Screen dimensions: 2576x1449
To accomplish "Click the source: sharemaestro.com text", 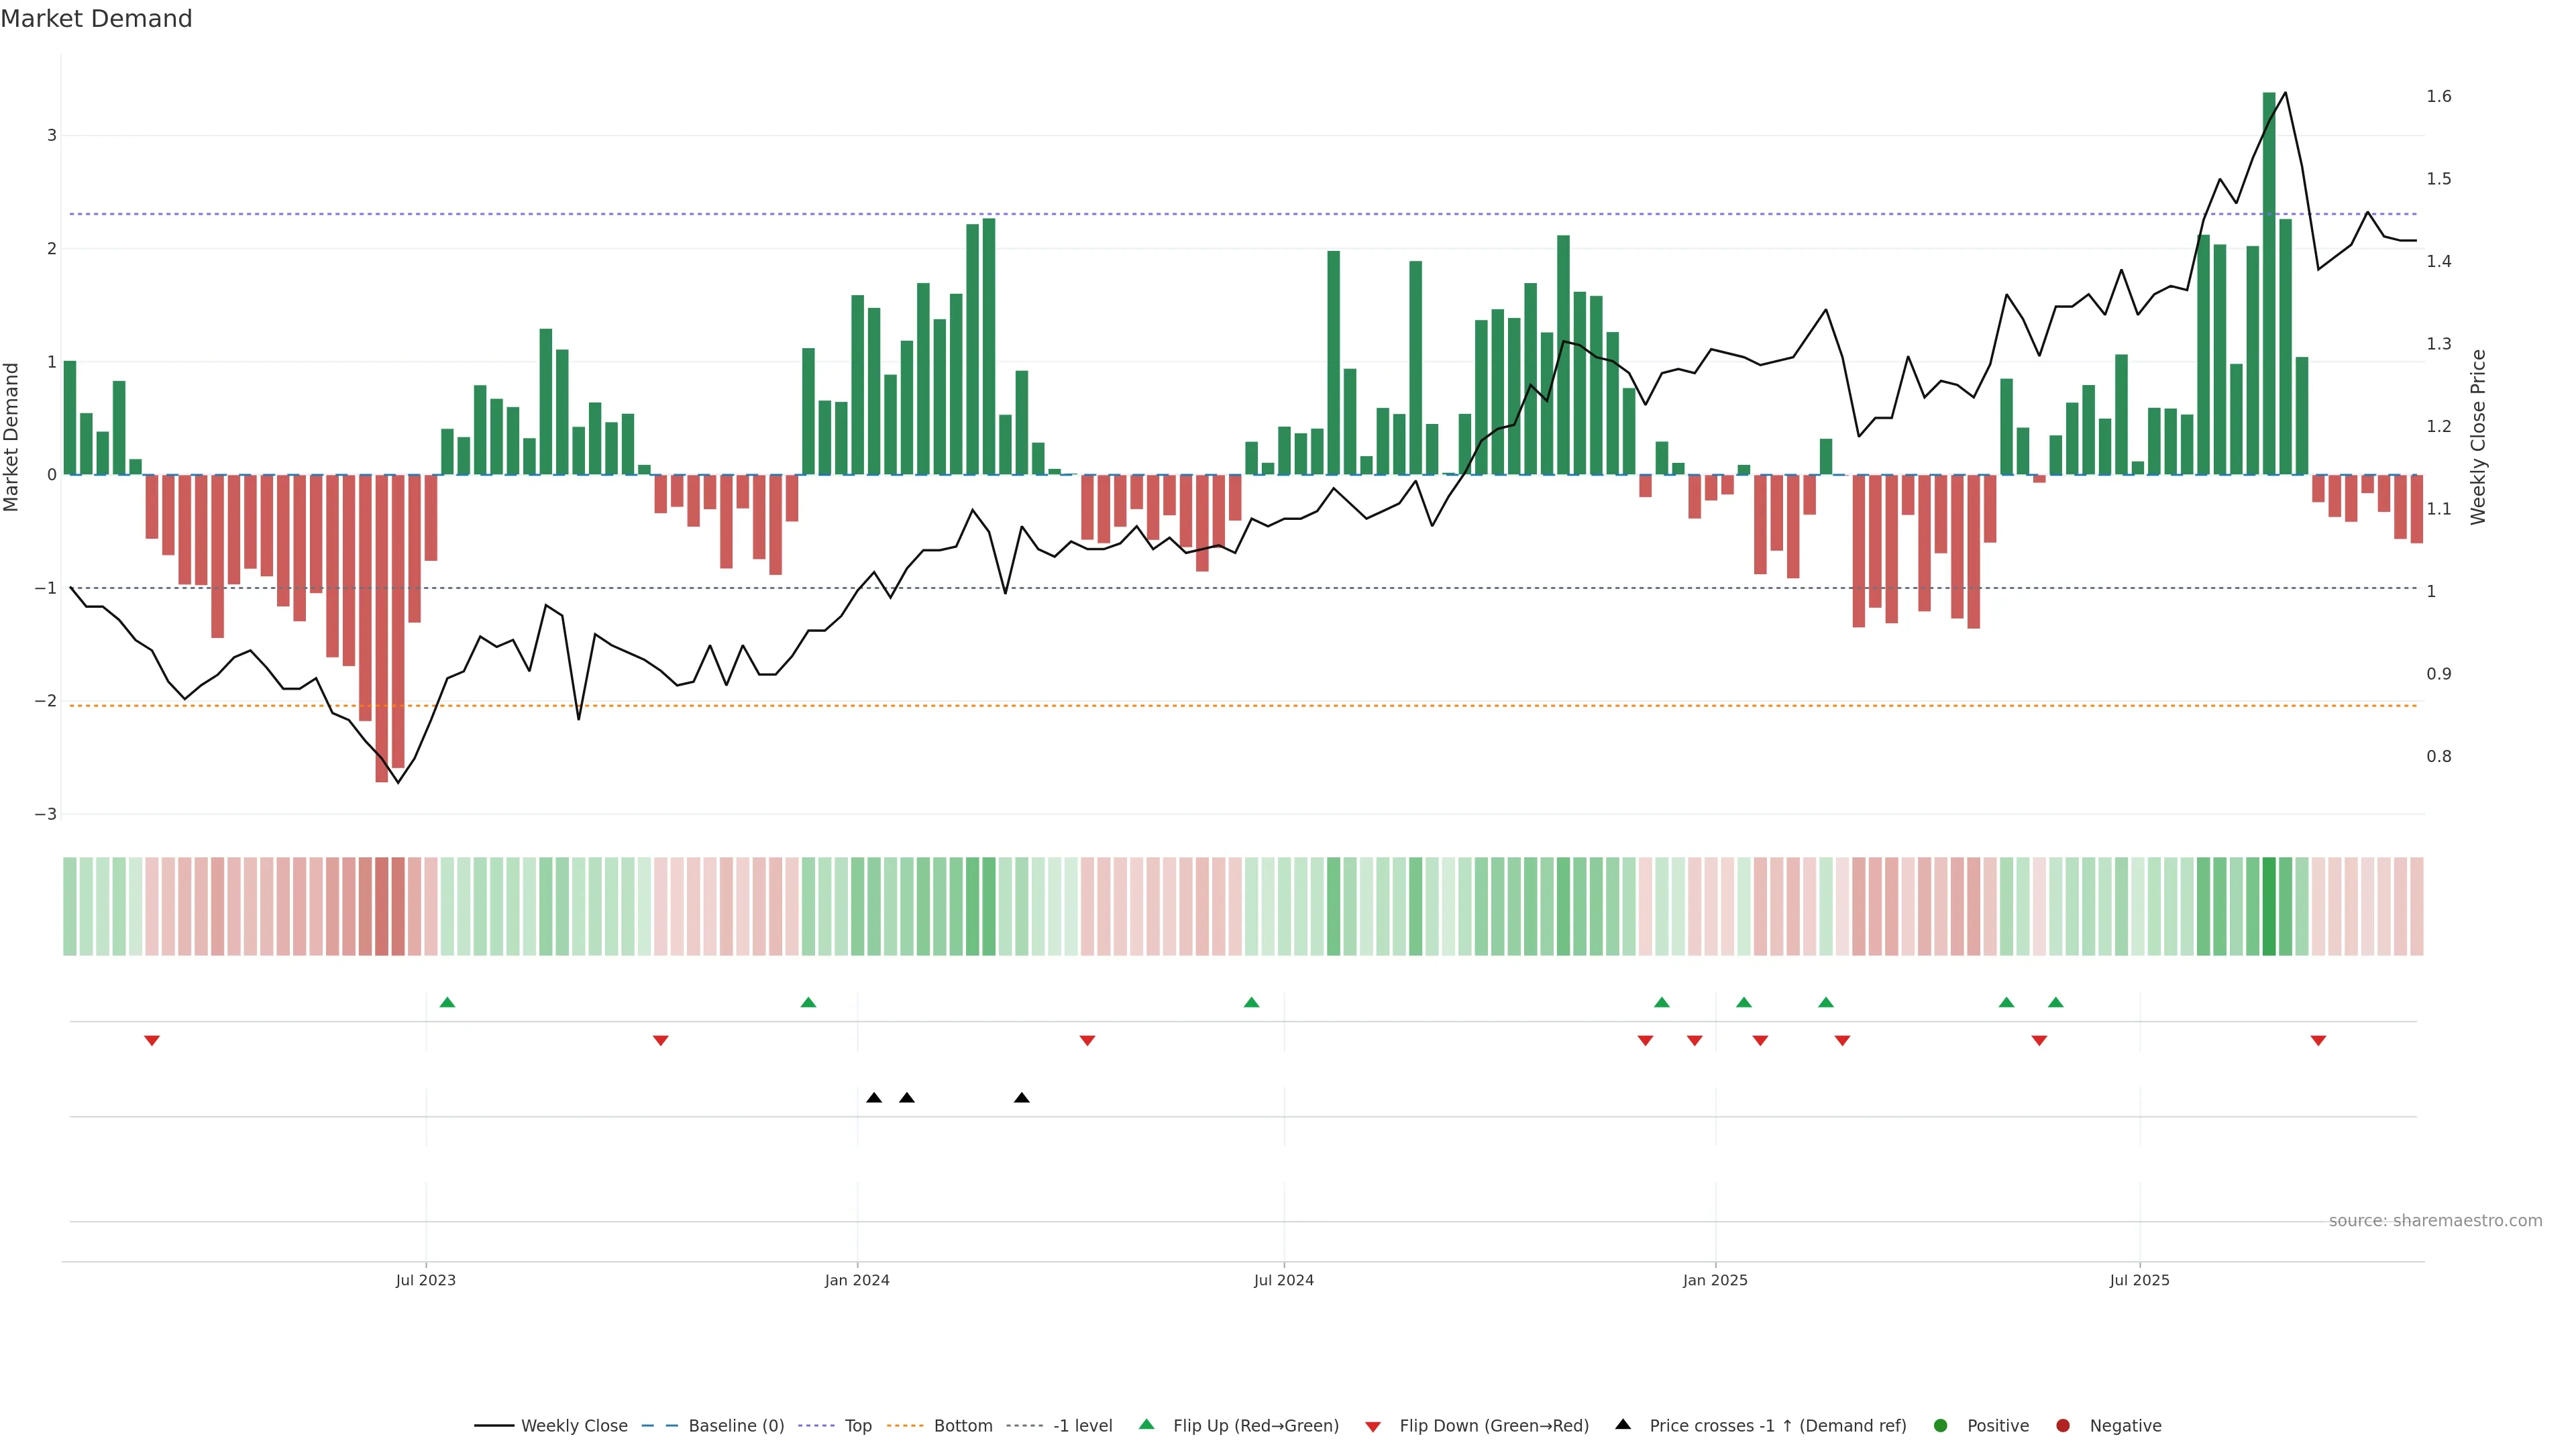I will [2435, 1221].
